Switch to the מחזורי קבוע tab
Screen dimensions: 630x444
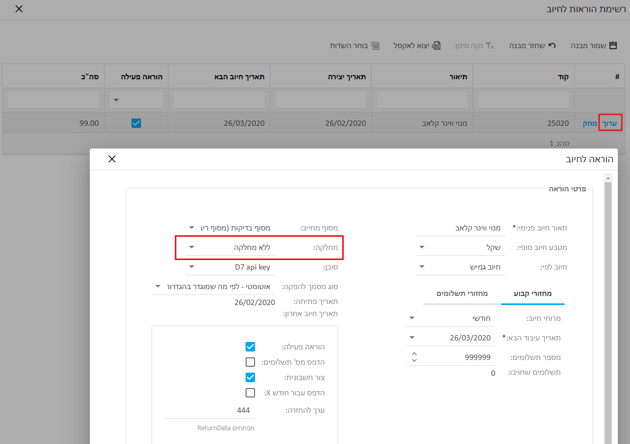pyautogui.click(x=533, y=293)
